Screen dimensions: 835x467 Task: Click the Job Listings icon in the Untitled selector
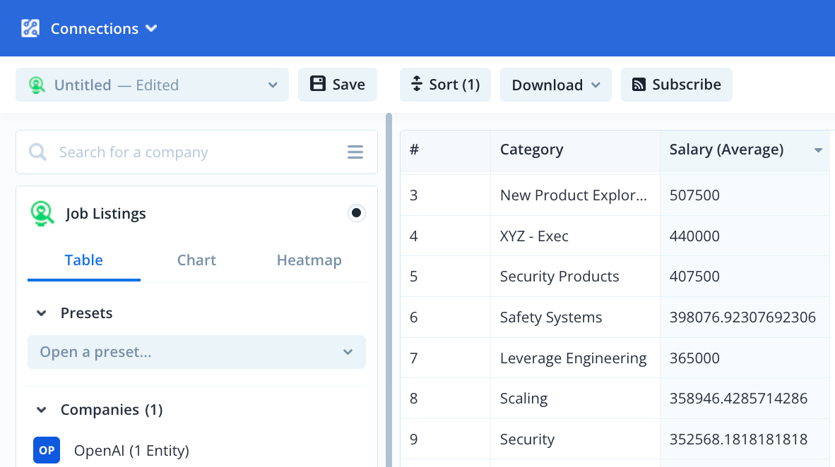(x=37, y=85)
